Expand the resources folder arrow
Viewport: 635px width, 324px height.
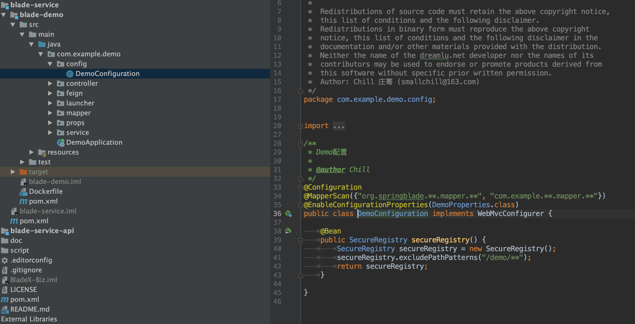(x=32, y=152)
